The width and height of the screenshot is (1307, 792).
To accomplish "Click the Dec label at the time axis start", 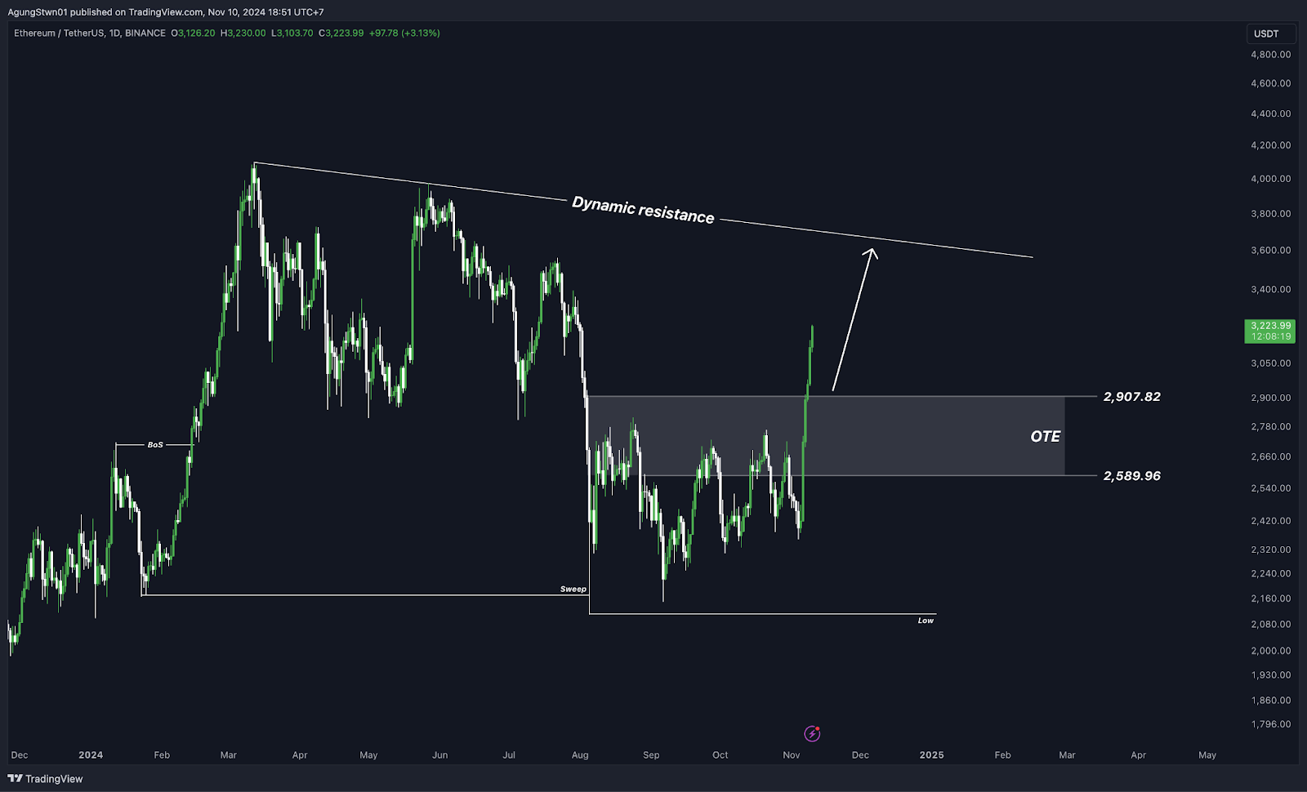I will 20,755.
